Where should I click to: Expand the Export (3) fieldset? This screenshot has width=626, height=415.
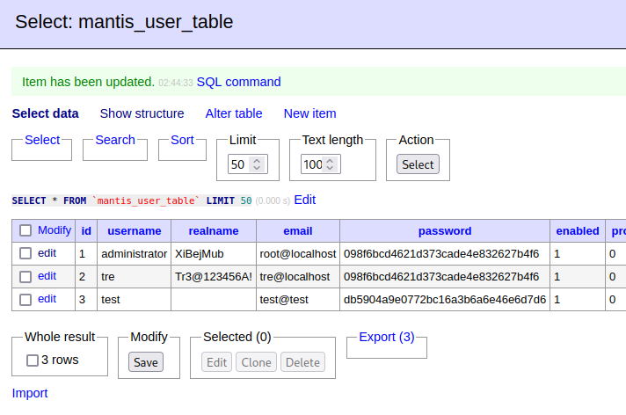tap(387, 337)
